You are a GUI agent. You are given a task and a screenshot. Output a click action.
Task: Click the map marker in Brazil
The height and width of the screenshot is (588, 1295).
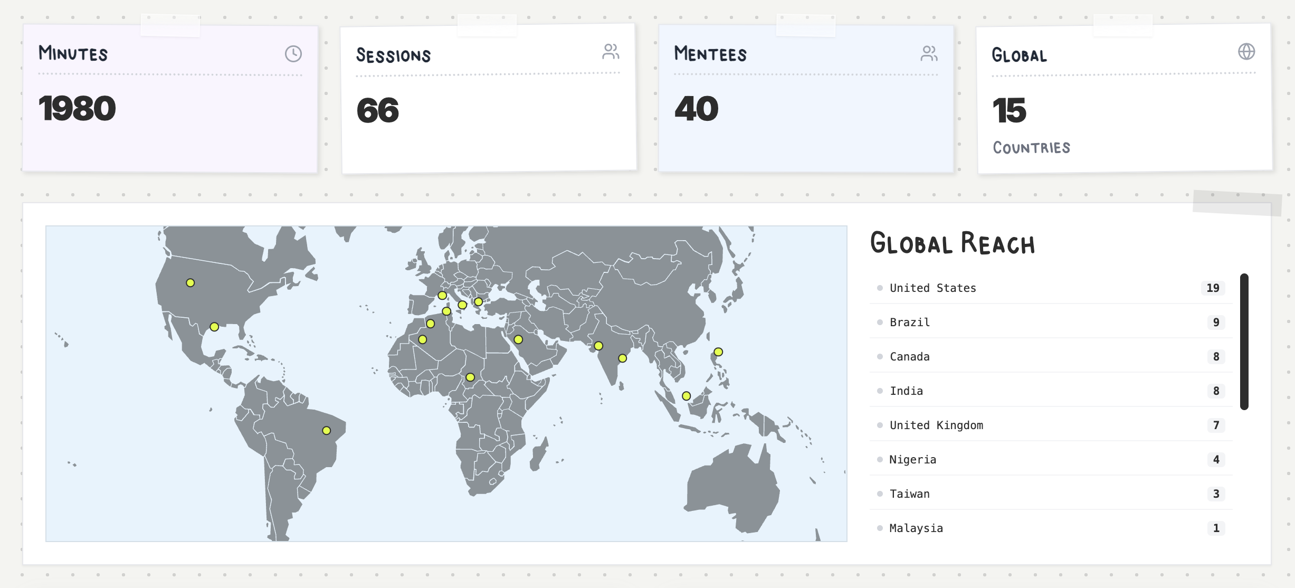[x=327, y=431]
